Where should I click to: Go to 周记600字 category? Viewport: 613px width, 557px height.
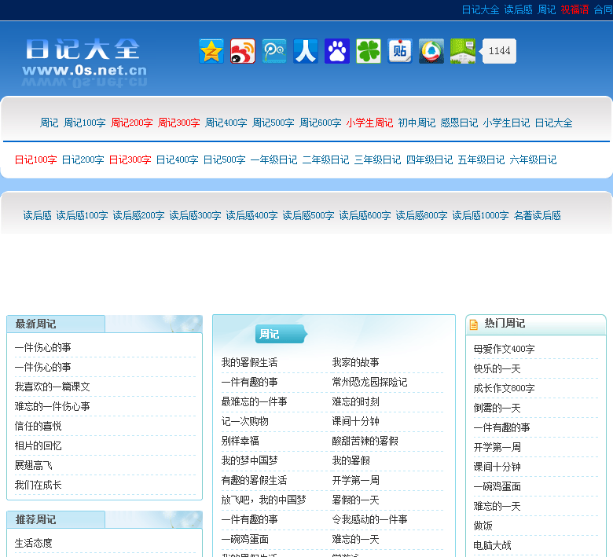320,123
